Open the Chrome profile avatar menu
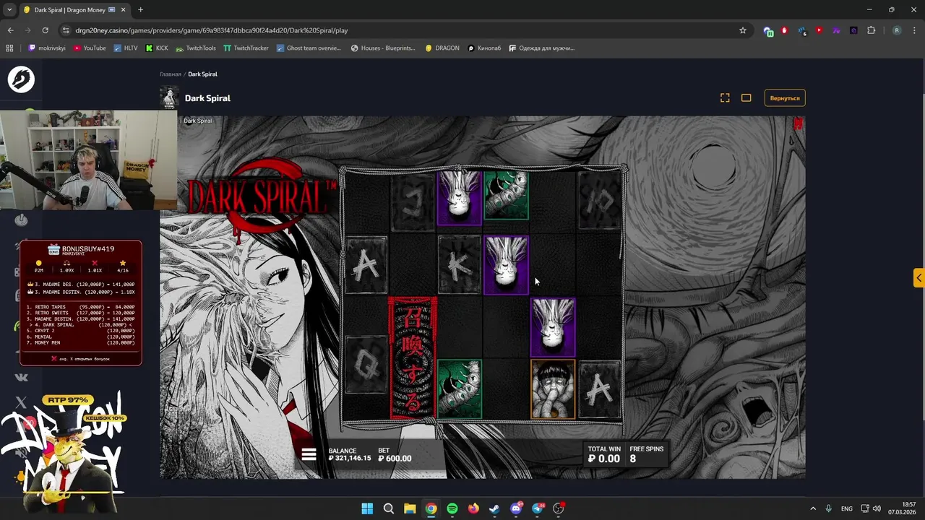The image size is (925, 520). [897, 30]
